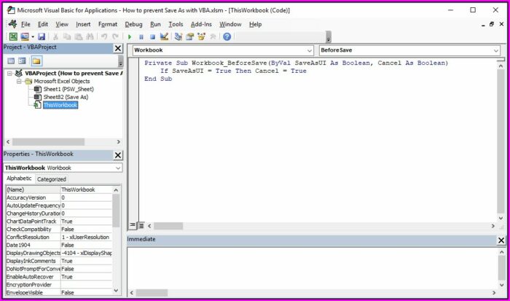Viewport: 510px width, 301px height.
Task: Click the View Microsoft Excel icon
Action: tap(13, 36)
